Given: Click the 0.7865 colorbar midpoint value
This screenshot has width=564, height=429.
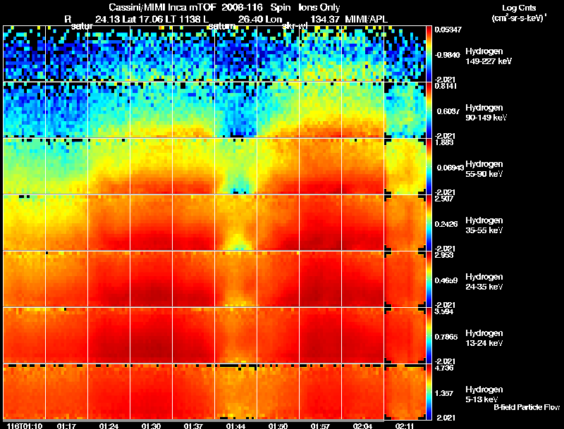Looking at the screenshot, I should coord(447,337).
